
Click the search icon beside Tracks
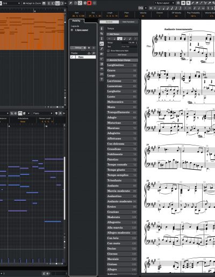tap(94, 53)
